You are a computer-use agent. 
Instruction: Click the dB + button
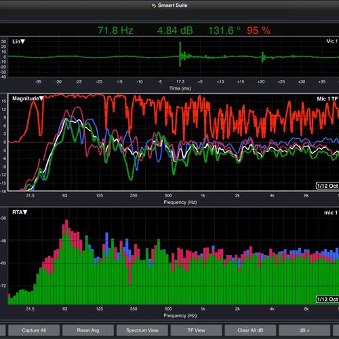click(x=304, y=330)
